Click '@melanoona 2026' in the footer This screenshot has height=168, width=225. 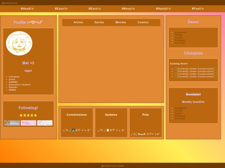[112, 166]
